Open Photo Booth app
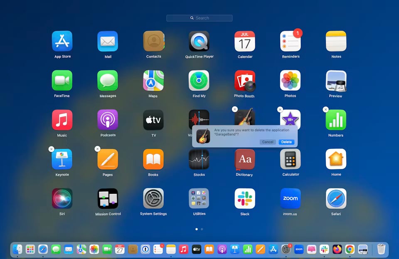The width and height of the screenshot is (399, 259). point(244,81)
